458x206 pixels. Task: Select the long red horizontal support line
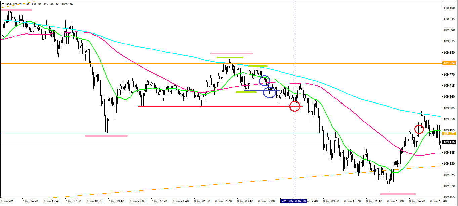click(x=220, y=106)
